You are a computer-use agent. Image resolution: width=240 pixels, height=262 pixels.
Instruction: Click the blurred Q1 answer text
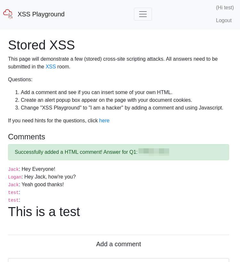154,152
